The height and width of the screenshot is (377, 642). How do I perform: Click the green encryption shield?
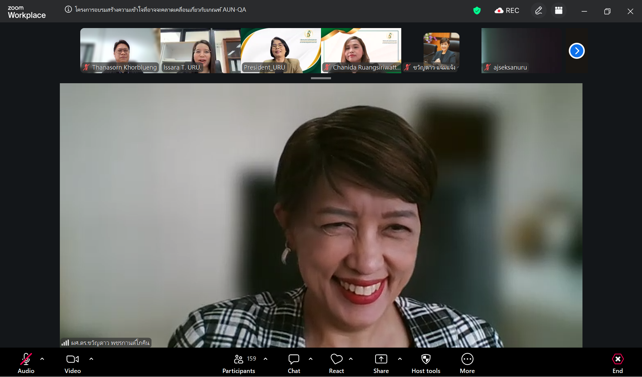(x=477, y=11)
